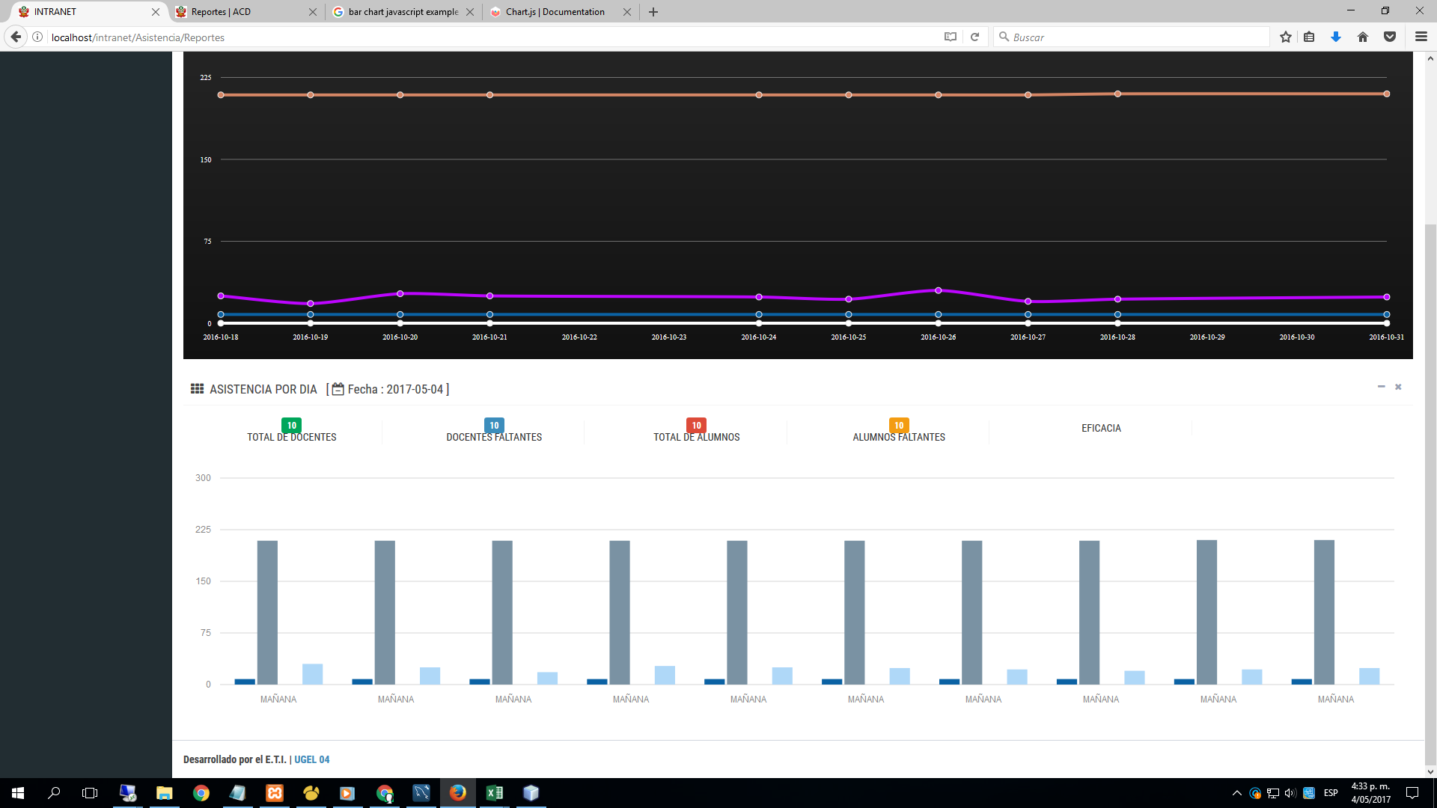
Task: Close the bar chart javascript example tab
Action: coord(470,12)
